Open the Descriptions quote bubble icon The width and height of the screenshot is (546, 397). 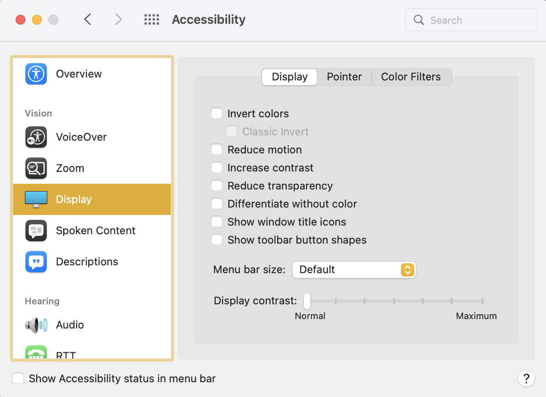(36, 262)
